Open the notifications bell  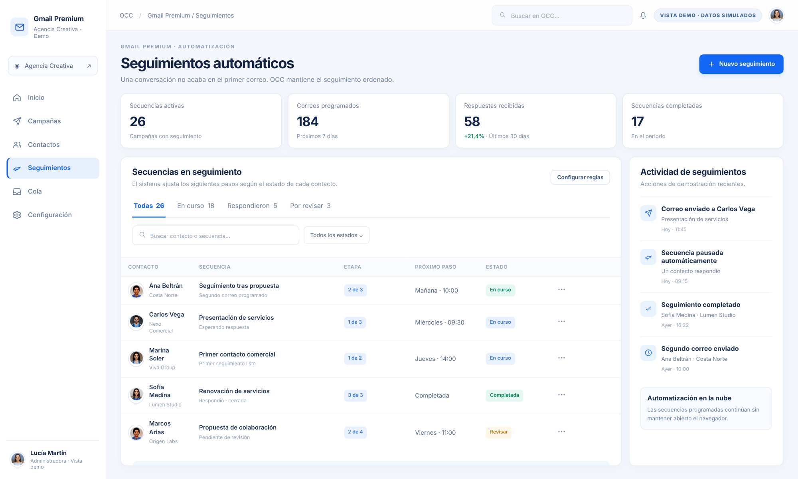point(643,16)
